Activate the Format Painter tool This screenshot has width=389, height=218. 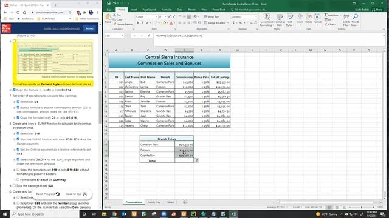123,24
